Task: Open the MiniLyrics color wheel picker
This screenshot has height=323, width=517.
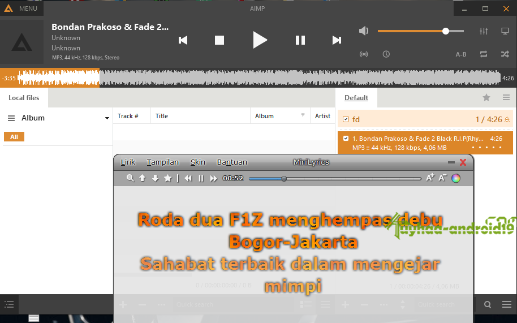Action: [x=456, y=178]
